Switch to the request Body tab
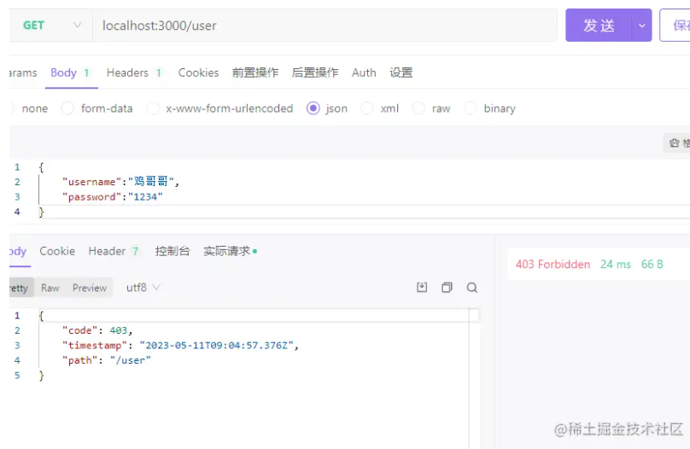 (x=71, y=73)
